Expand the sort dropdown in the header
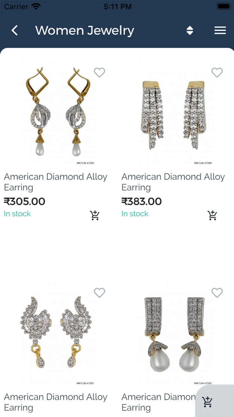The image size is (234, 417). (190, 30)
